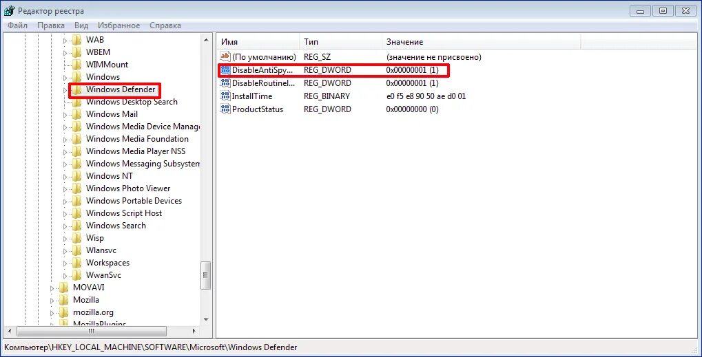
Task: Select the DisableRoutinel... value row
Action: (x=329, y=83)
